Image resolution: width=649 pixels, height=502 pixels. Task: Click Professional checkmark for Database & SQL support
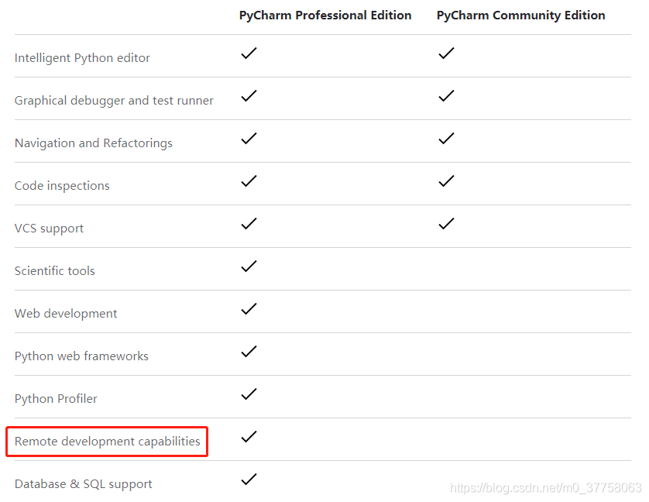coord(249,480)
